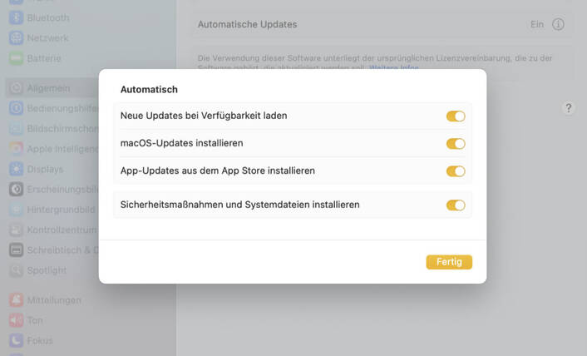Open Spotlight sidebar icon
The height and width of the screenshot is (356, 587).
16,269
